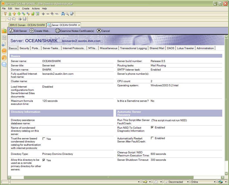
Task: Click the Create Web... action button
Action: tap(40, 31)
